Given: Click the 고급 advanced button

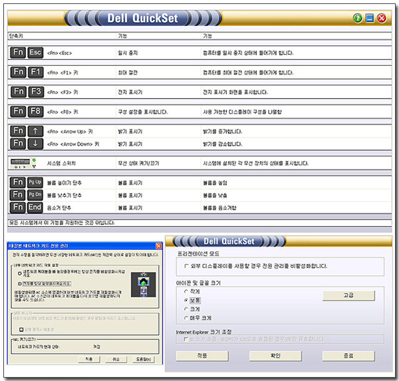Looking at the screenshot, I should 348,295.
